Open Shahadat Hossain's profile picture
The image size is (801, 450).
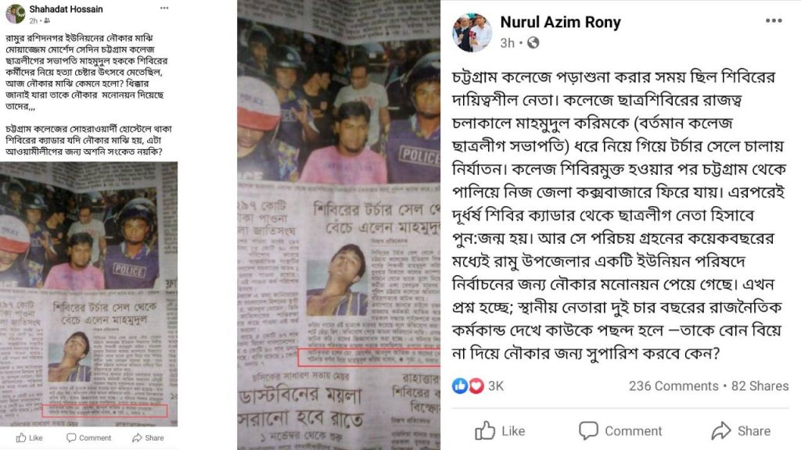[16, 14]
